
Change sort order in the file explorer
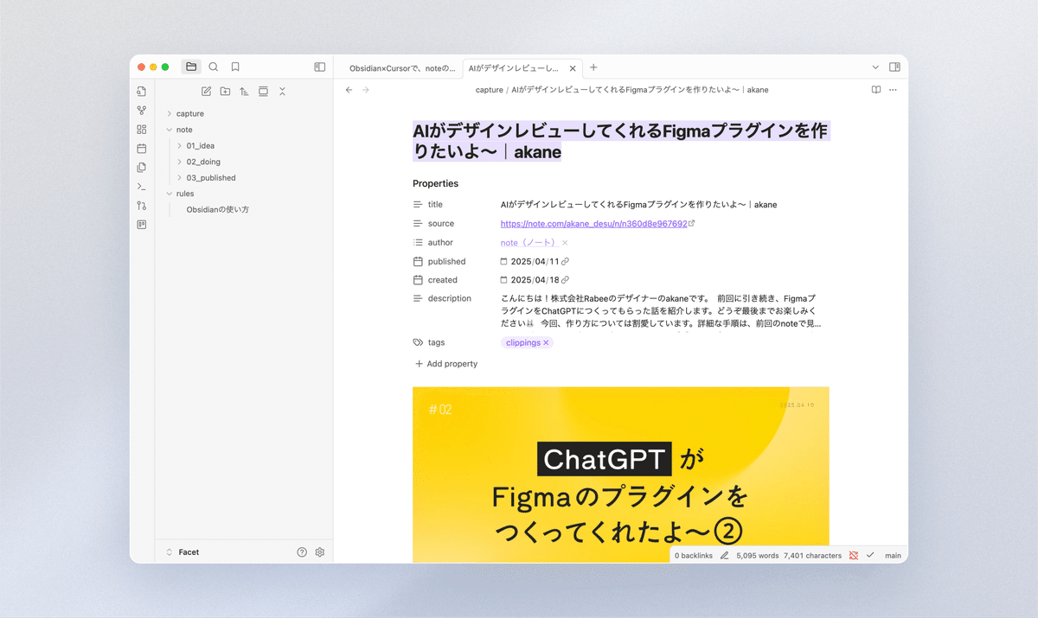[x=244, y=91]
